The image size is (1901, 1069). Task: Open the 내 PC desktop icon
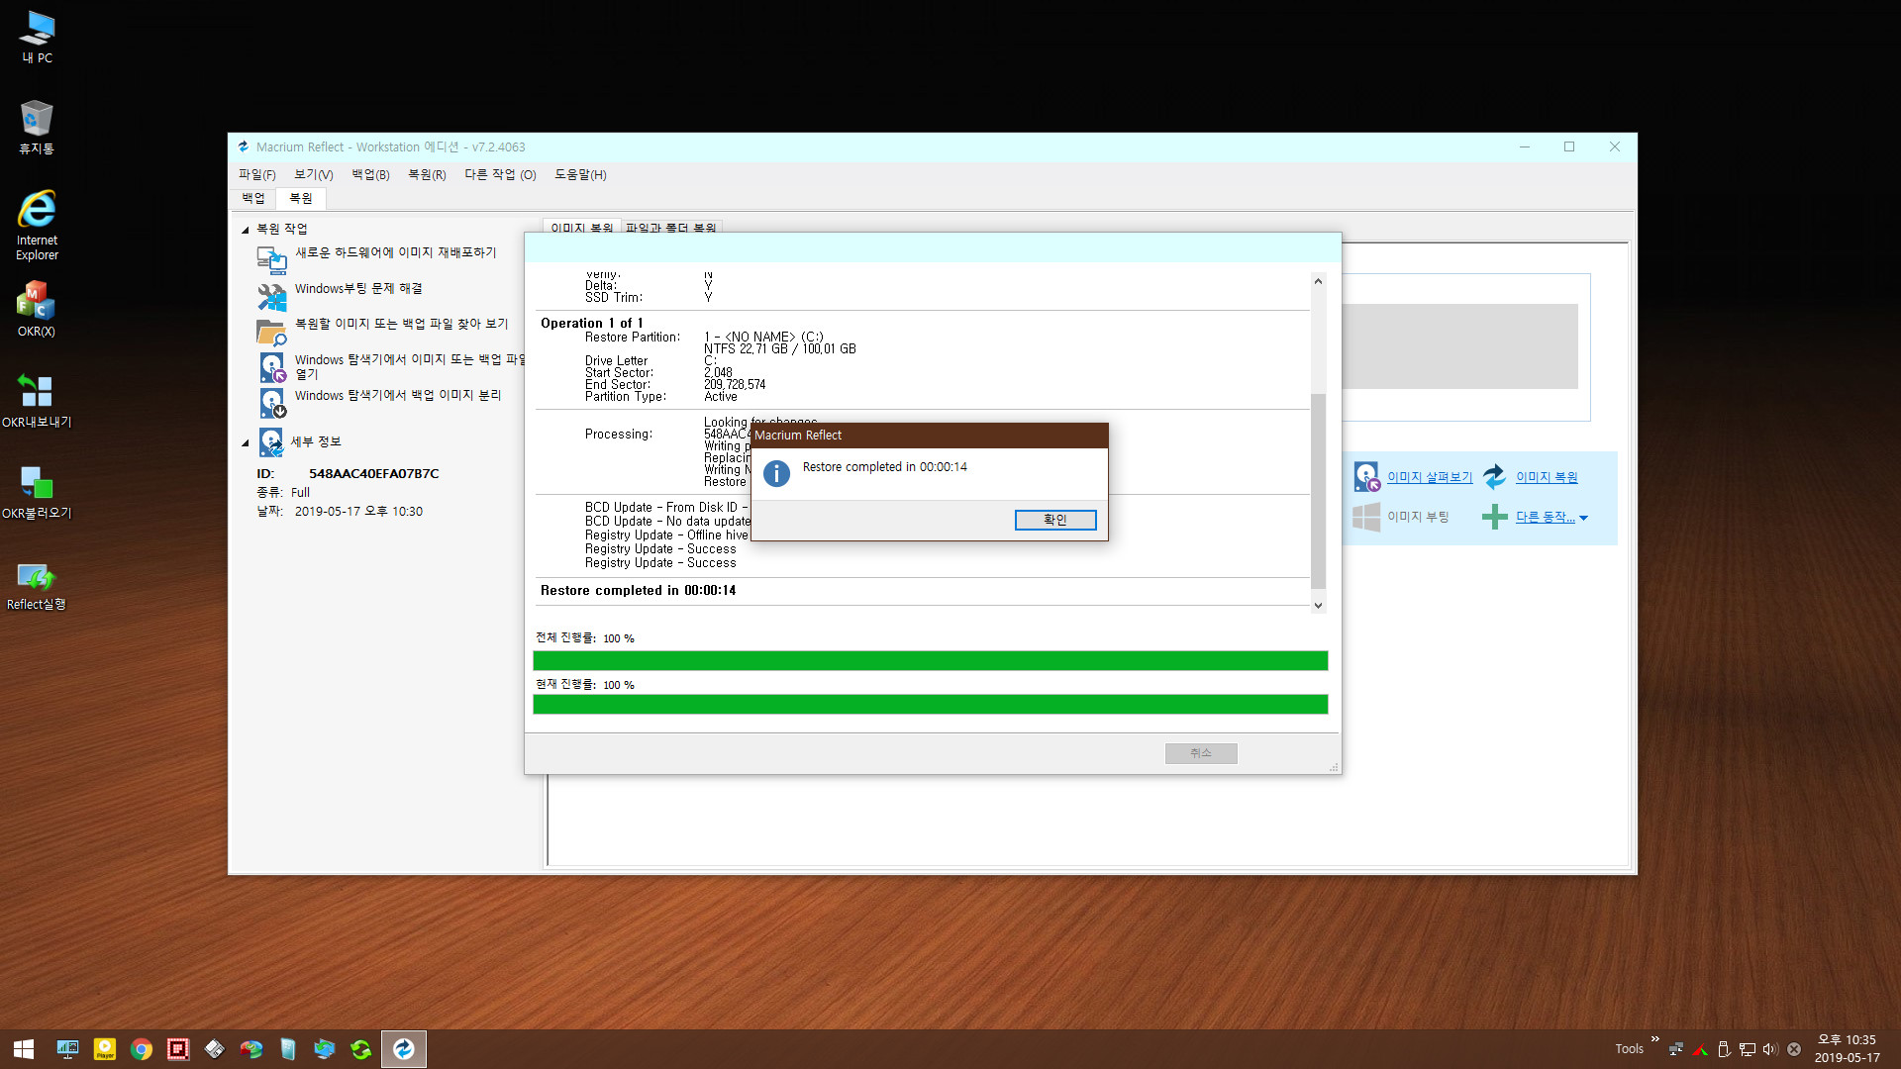point(38,38)
